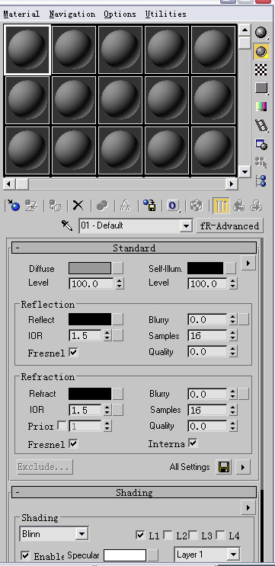Click the Make Preview filmstrip icon
This screenshot has width=275, height=566.
[x=261, y=125]
